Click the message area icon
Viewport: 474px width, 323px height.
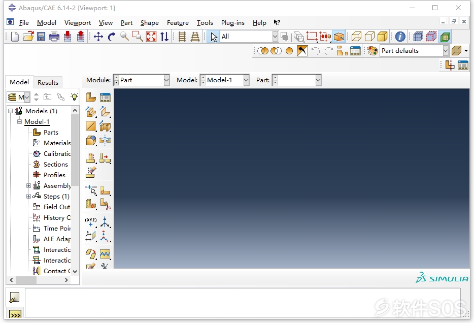pyautogui.click(x=15, y=297)
